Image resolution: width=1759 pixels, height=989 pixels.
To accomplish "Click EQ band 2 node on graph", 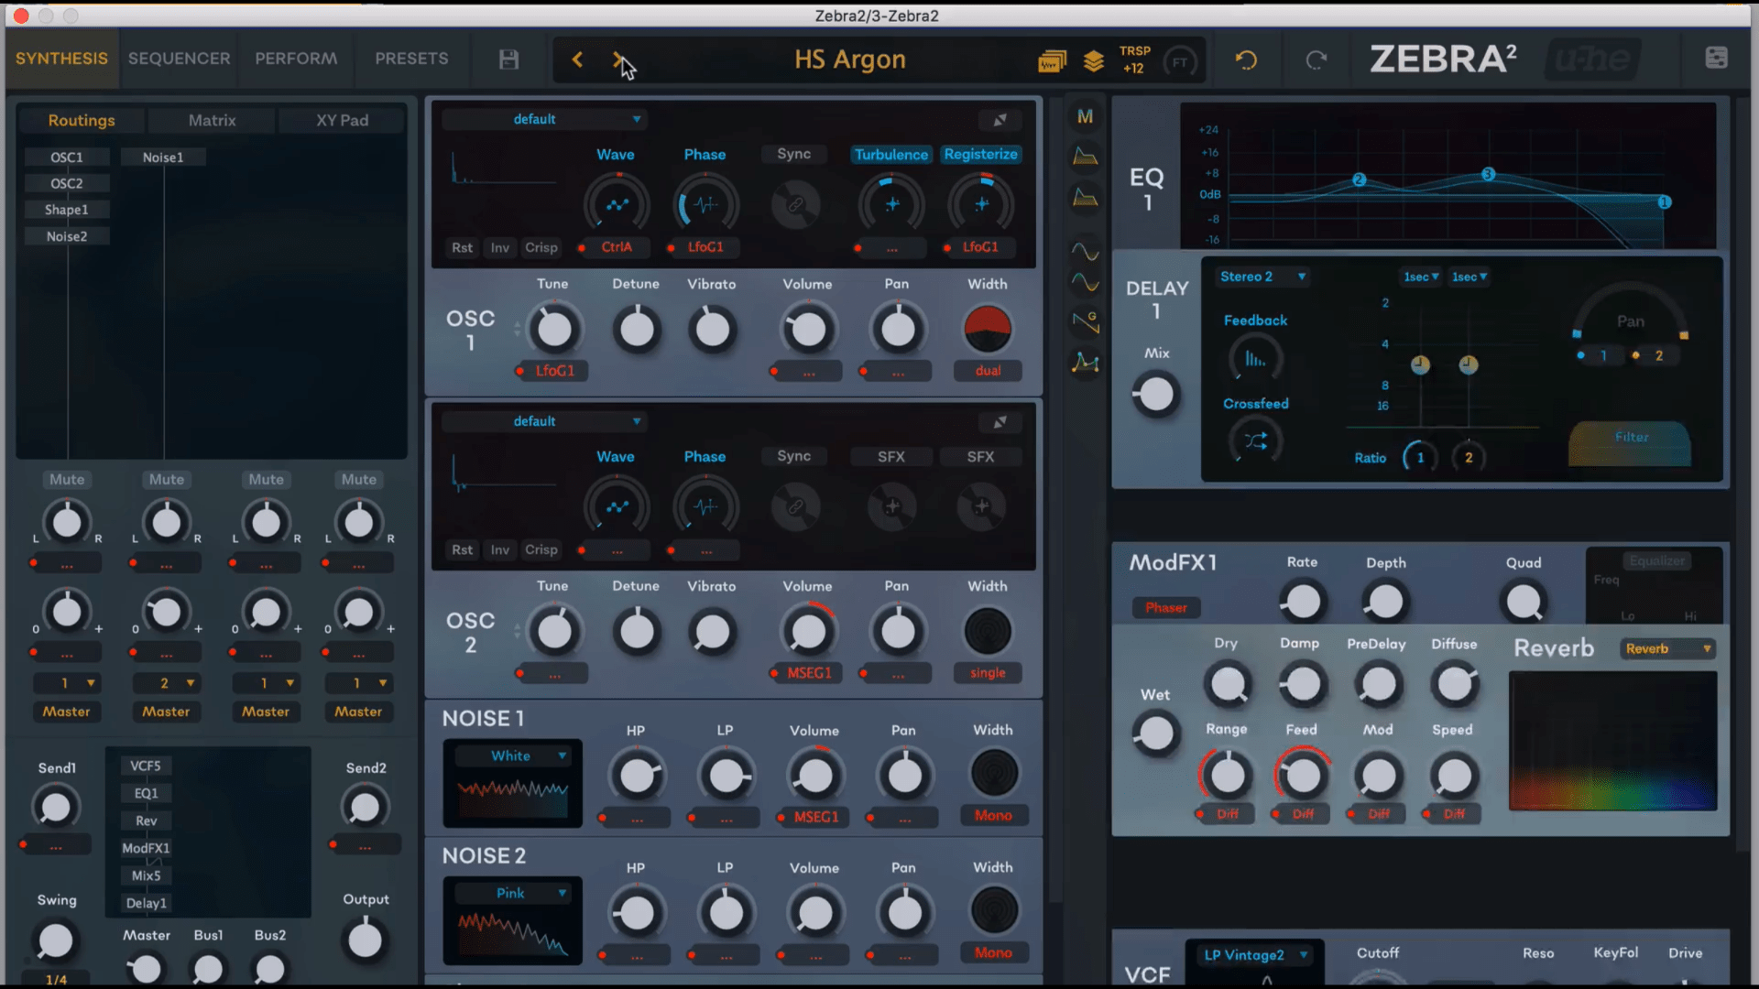I will coord(1360,179).
